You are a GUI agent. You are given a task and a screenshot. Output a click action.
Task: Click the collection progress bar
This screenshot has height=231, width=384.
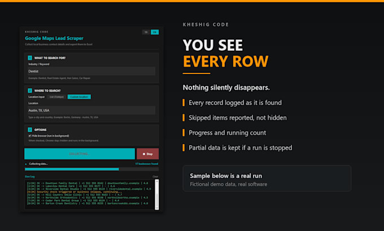click(x=91, y=169)
